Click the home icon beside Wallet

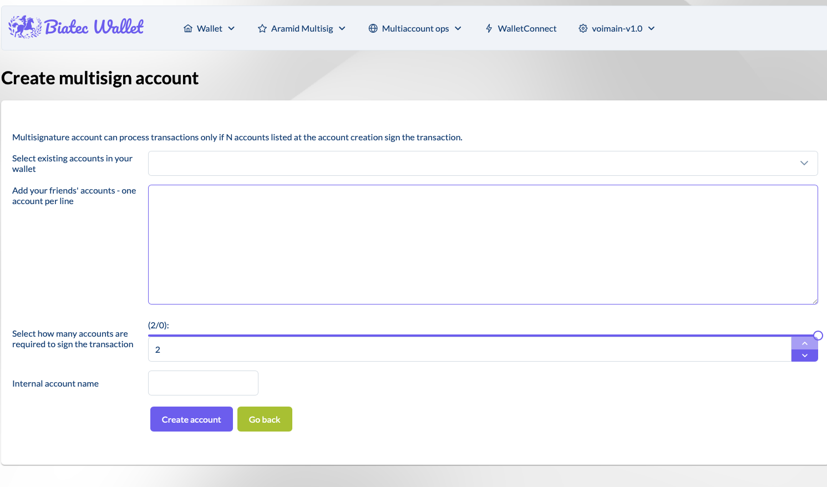point(187,28)
